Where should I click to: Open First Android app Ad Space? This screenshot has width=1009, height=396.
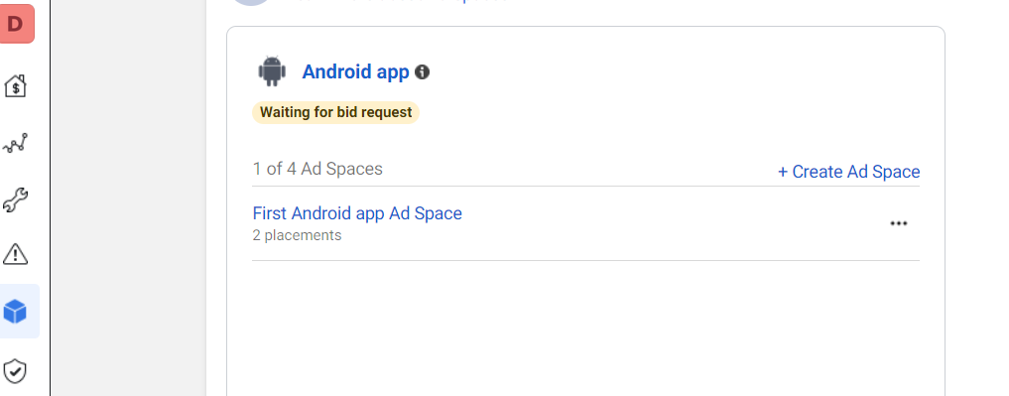point(357,213)
